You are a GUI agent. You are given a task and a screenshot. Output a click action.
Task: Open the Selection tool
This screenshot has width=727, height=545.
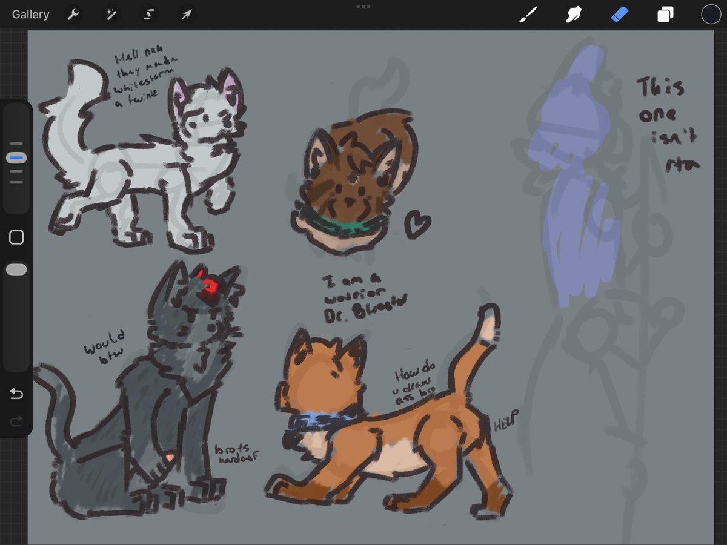click(148, 15)
